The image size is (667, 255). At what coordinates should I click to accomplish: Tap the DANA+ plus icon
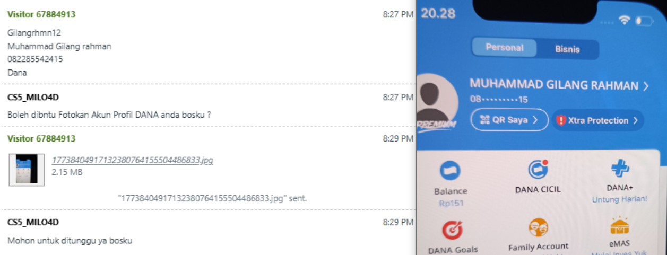click(x=619, y=169)
